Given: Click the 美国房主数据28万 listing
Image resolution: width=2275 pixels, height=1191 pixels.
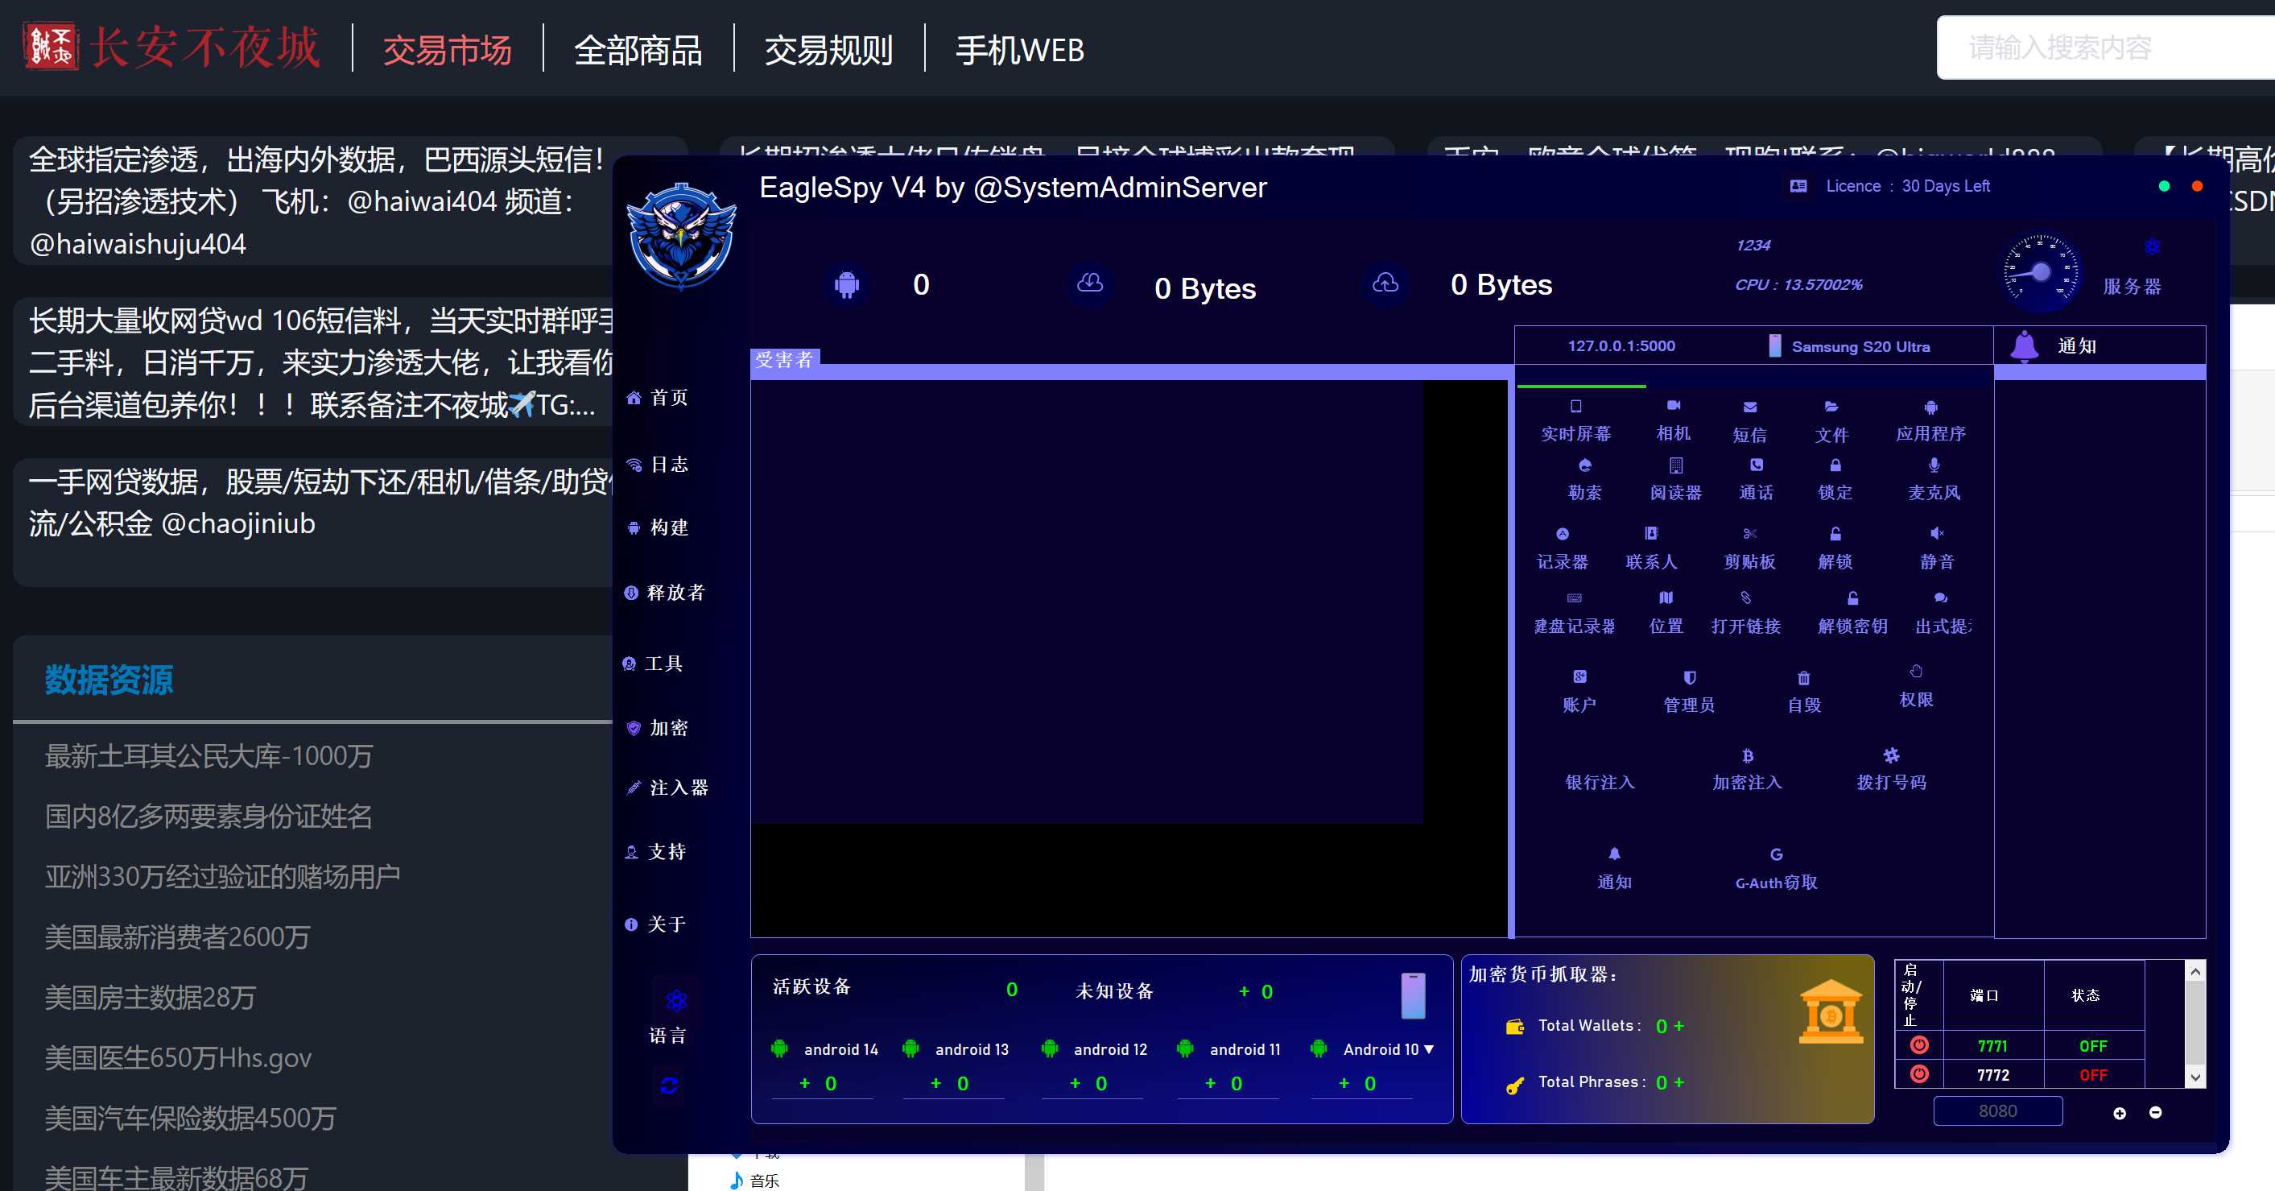Looking at the screenshot, I should tap(150, 998).
